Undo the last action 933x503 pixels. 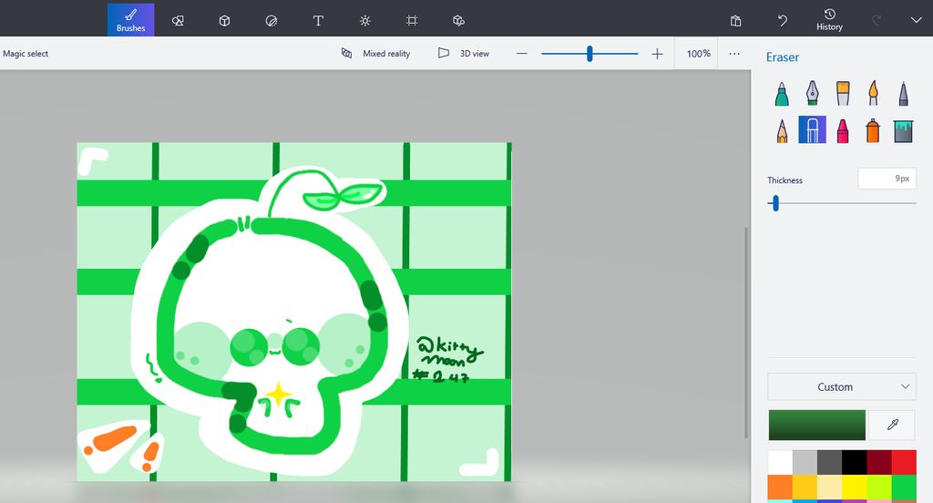pyautogui.click(x=783, y=21)
